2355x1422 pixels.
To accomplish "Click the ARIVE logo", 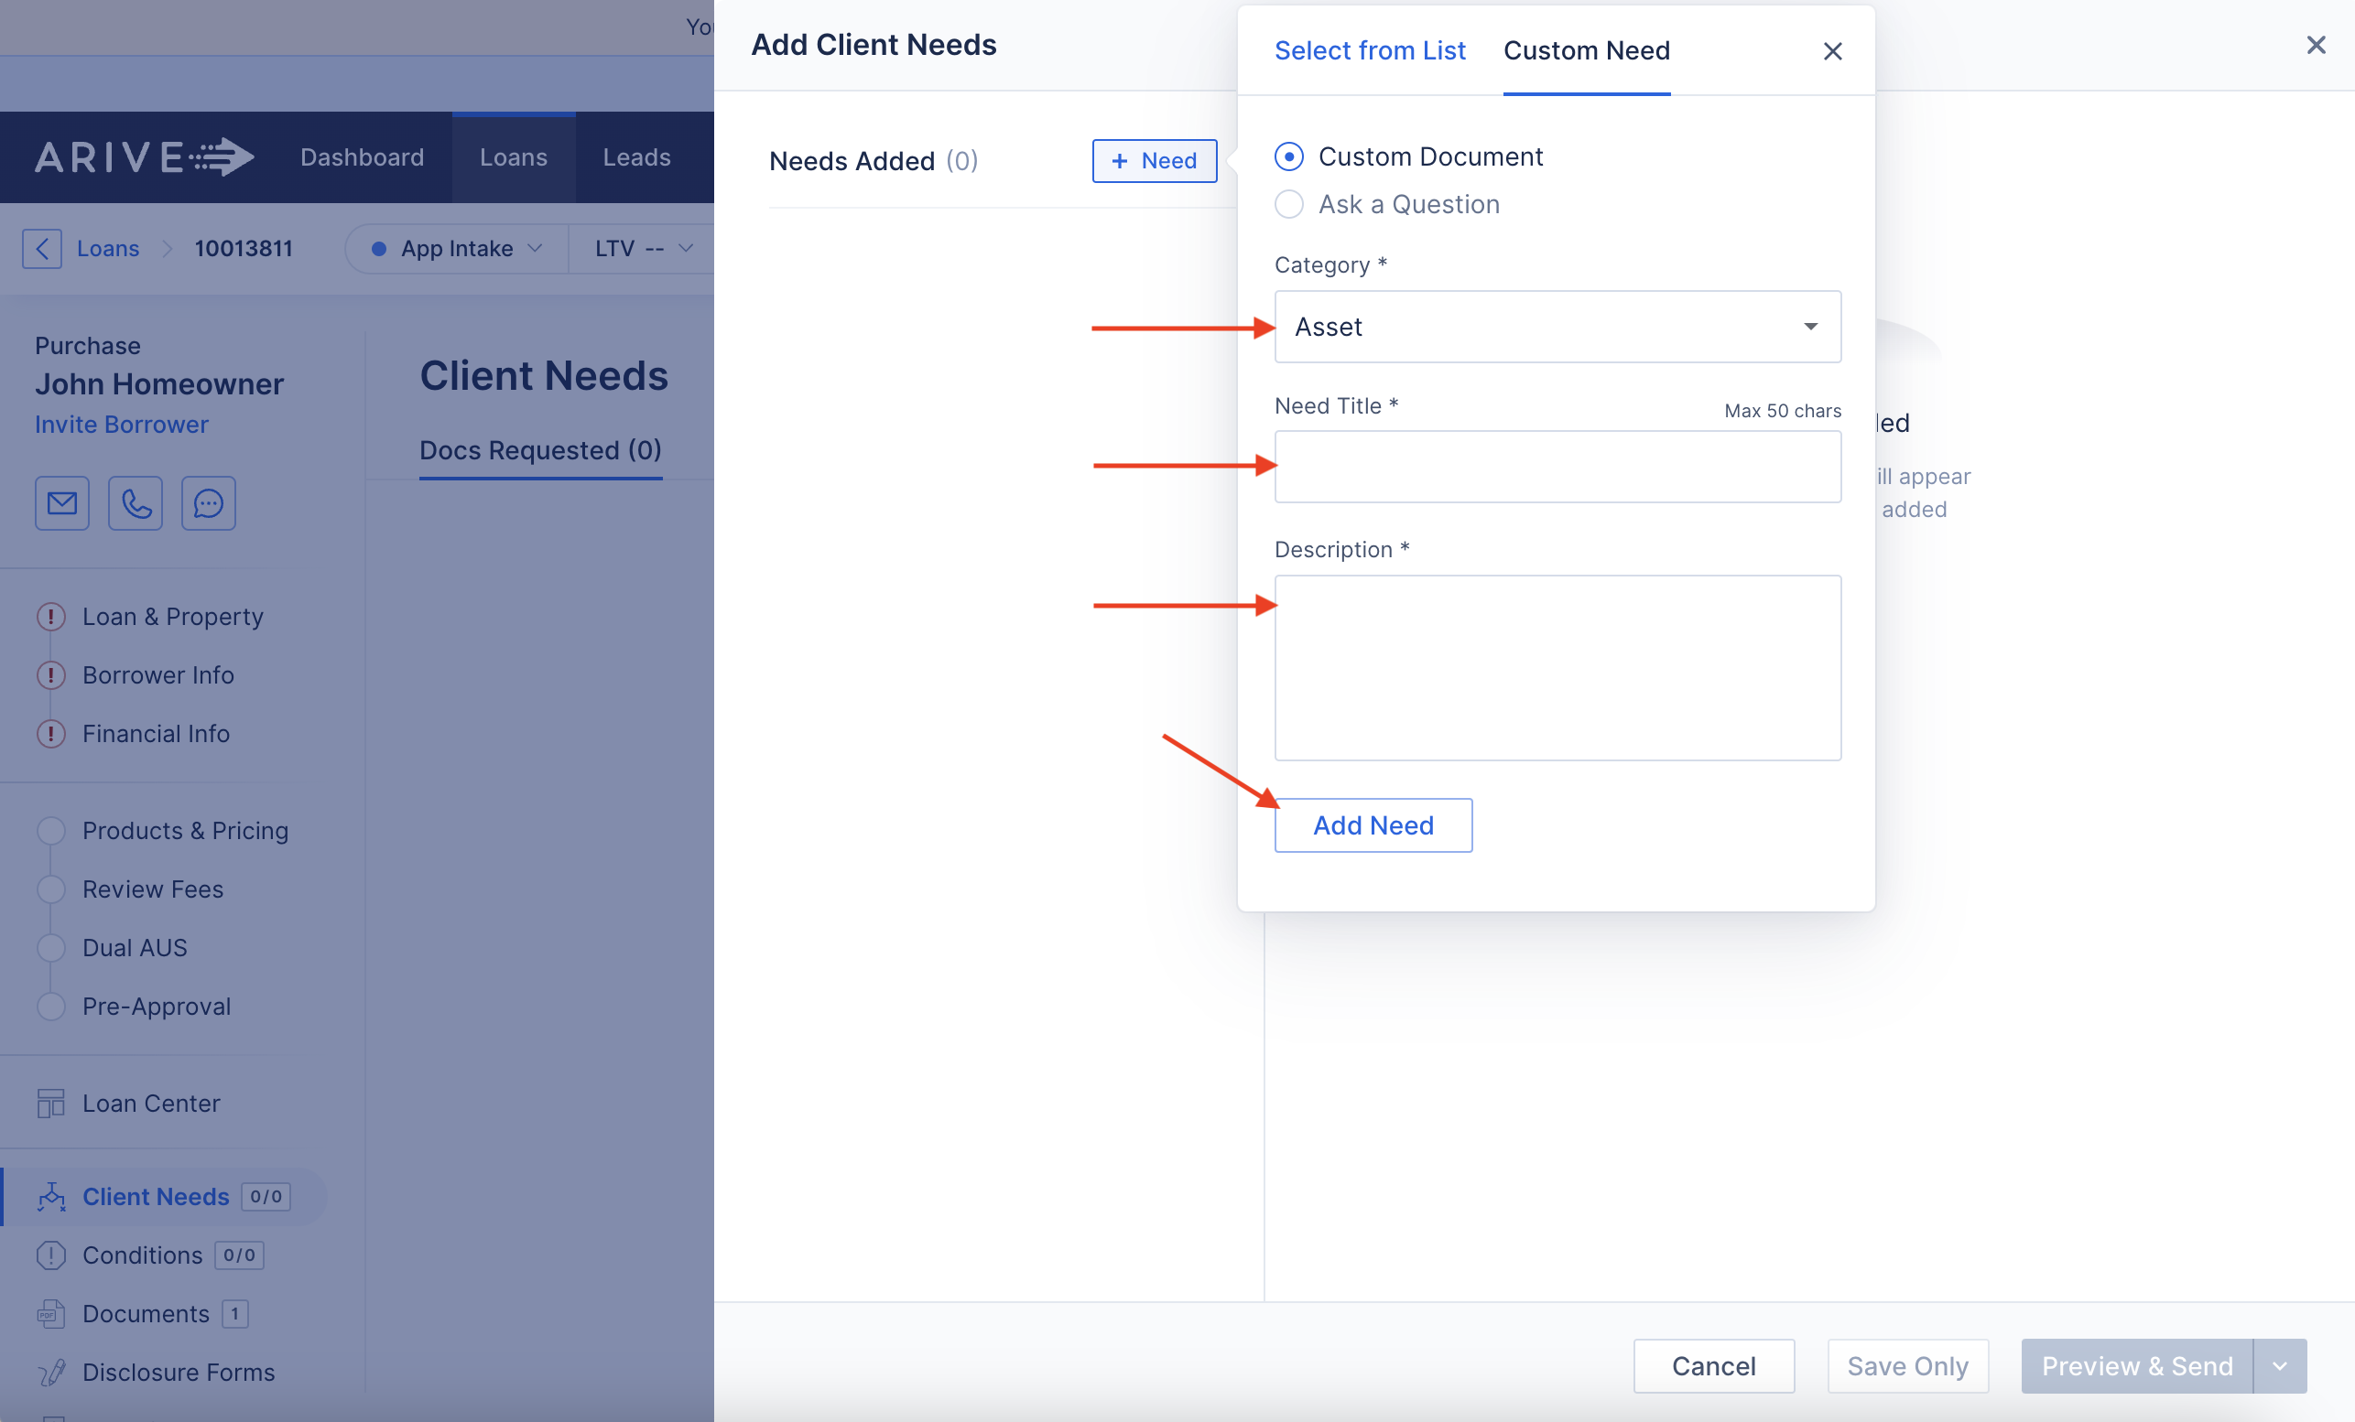I will (145, 156).
